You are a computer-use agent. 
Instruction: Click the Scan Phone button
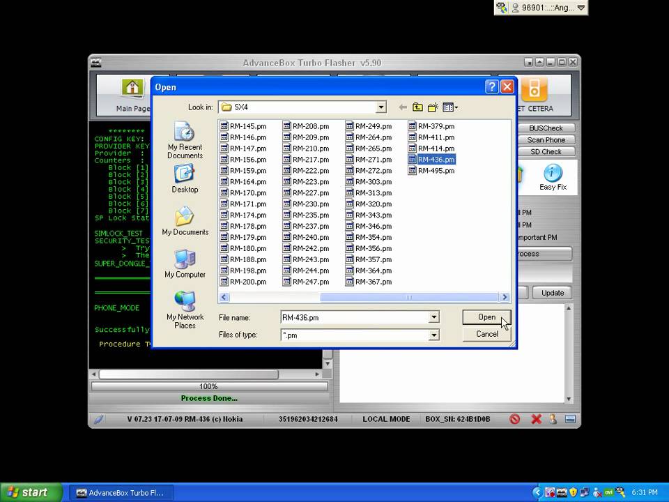546,140
